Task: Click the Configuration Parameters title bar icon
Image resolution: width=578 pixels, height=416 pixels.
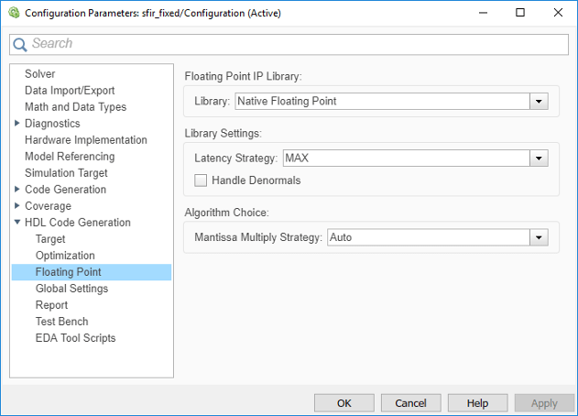Action: point(11,13)
